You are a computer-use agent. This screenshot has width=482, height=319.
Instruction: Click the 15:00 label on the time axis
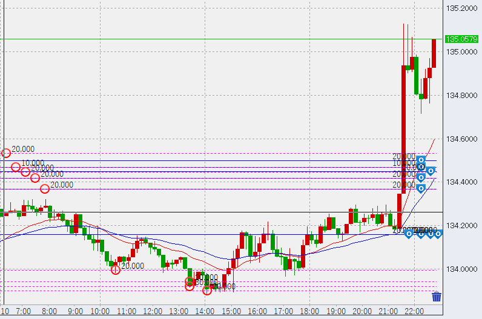(231, 311)
